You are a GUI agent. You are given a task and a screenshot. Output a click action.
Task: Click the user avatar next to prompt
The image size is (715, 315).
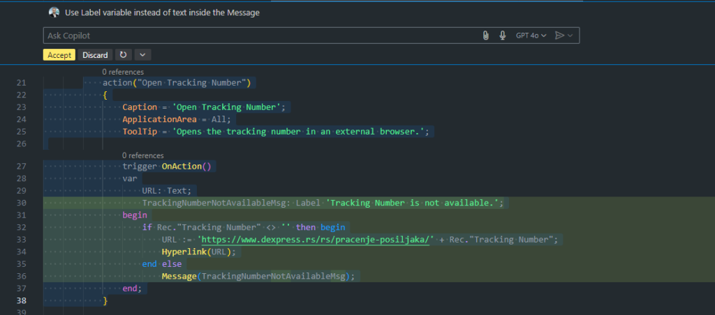click(54, 13)
